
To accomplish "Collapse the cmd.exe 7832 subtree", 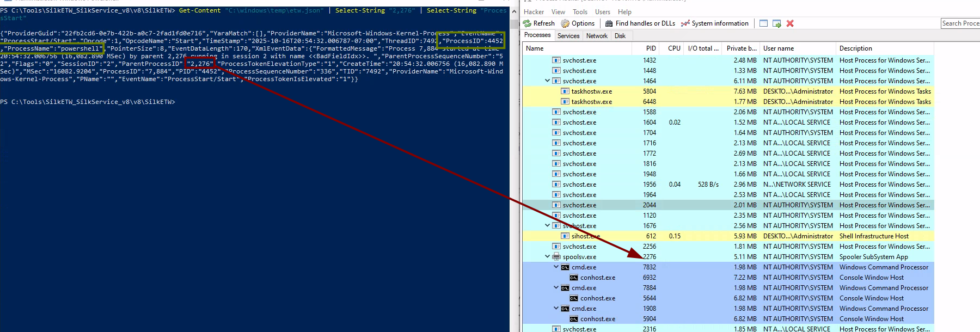I will (556, 267).
